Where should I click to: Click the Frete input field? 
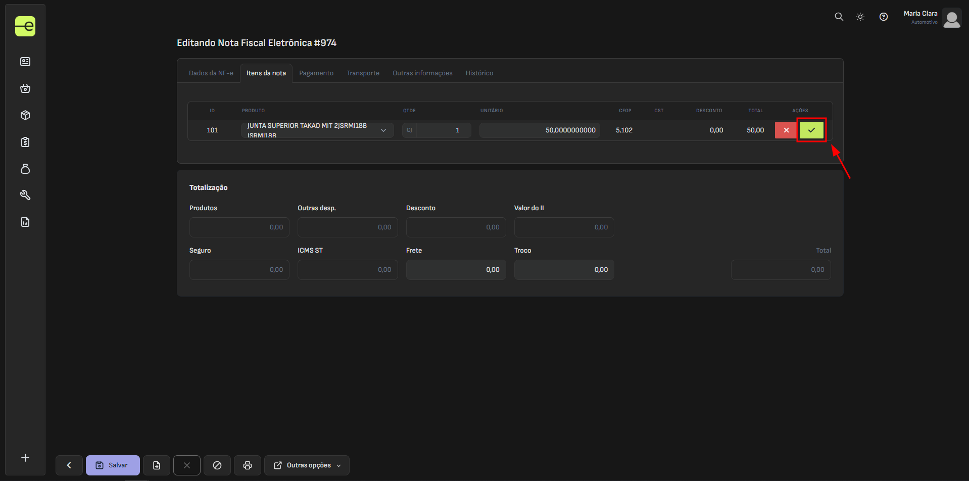pos(456,270)
